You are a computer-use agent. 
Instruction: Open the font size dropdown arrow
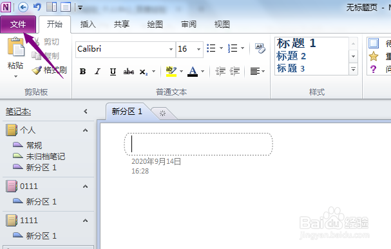(x=198, y=49)
